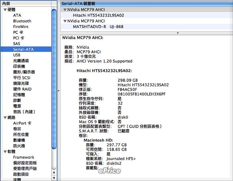Open 受管理用戶端 managed client entry
Screen dimensions: 233x181
25,168
